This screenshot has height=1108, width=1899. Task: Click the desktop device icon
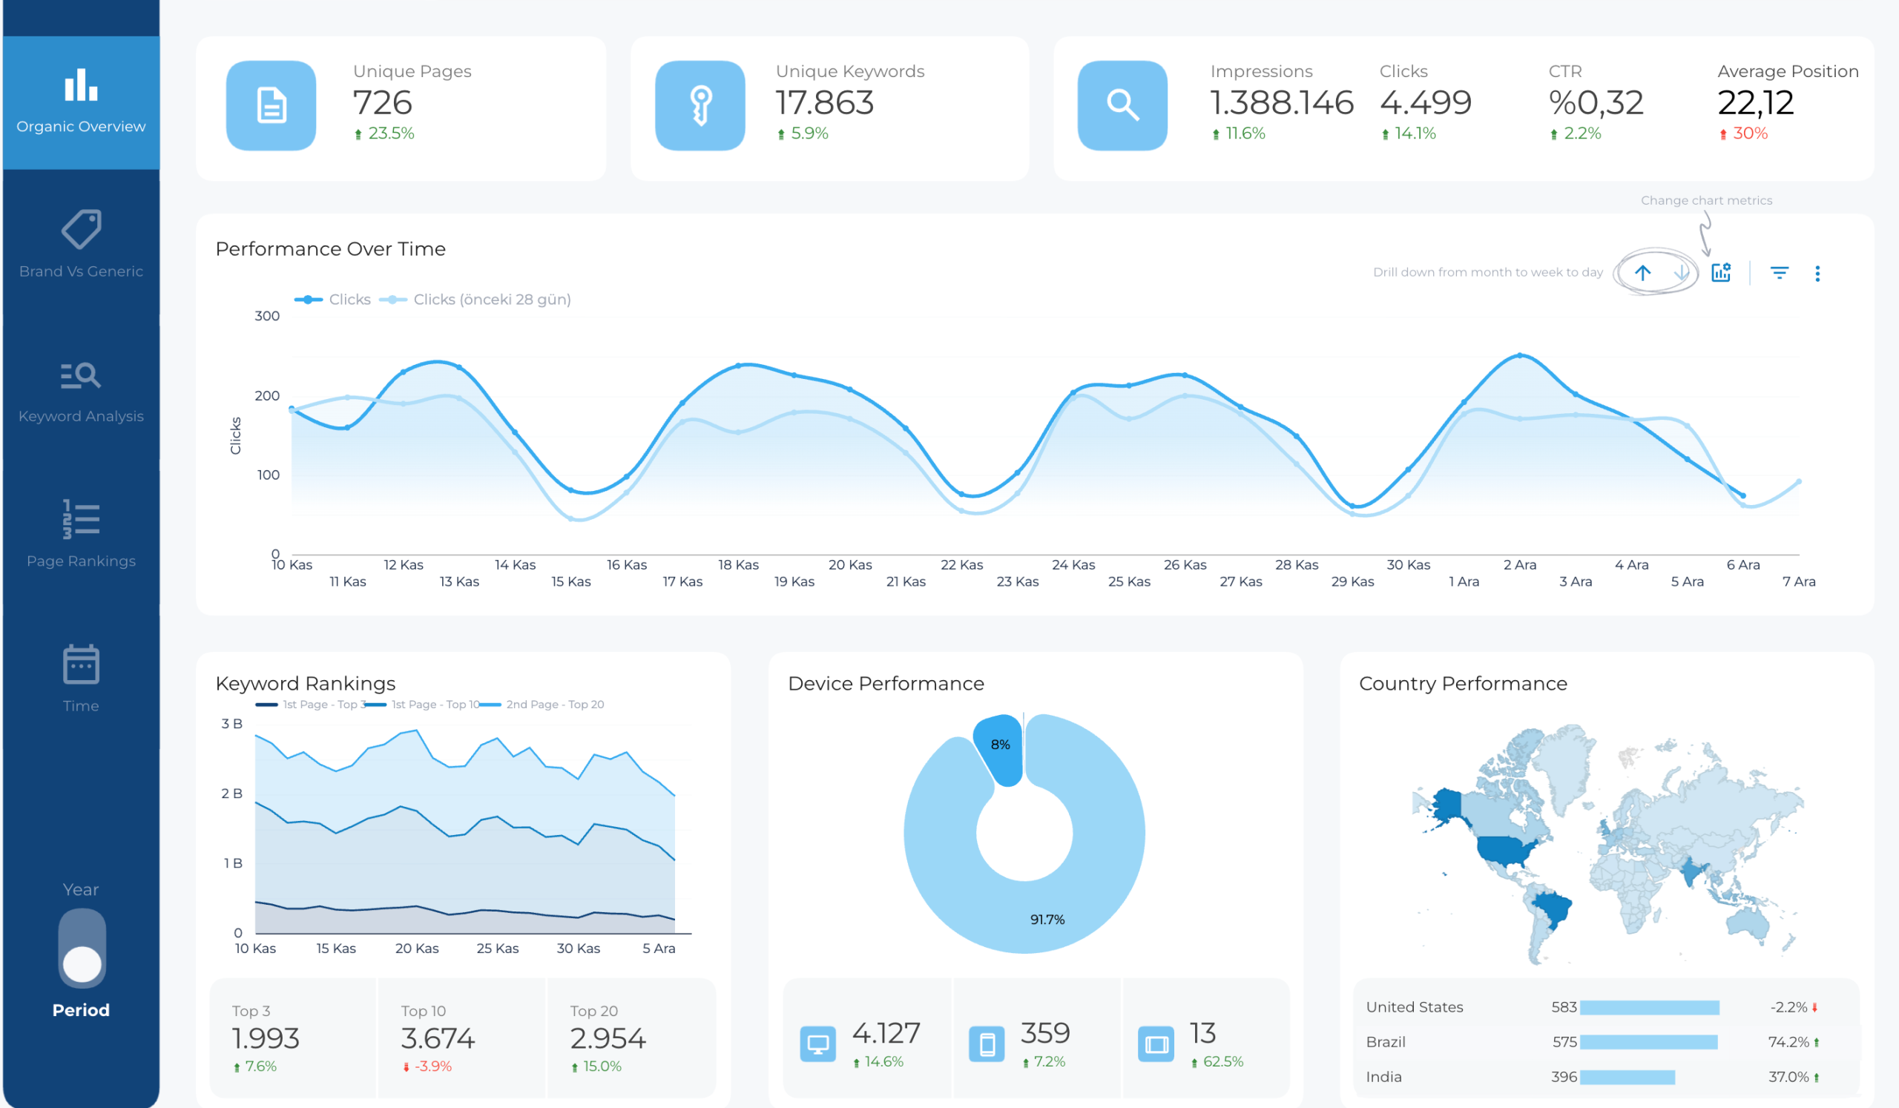(x=817, y=1044)
